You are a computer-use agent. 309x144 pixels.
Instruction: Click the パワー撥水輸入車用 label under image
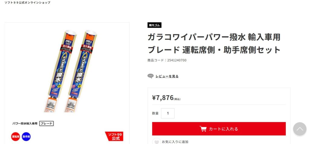[x=25, y=124]
